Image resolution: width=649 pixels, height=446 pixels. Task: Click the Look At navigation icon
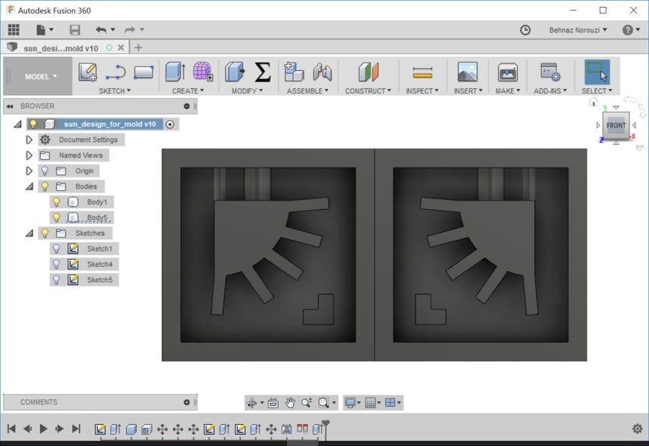273,402
